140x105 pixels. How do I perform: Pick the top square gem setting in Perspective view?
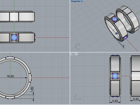[x=115, y=19]
